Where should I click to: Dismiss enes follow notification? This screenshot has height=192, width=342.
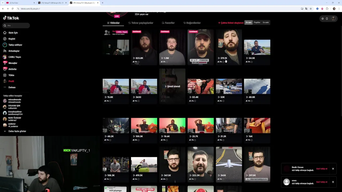coord(333,182)
